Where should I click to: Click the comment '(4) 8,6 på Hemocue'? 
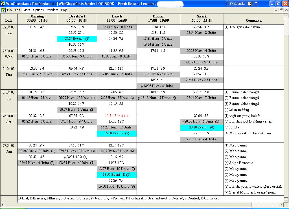[x=239, y=163]
